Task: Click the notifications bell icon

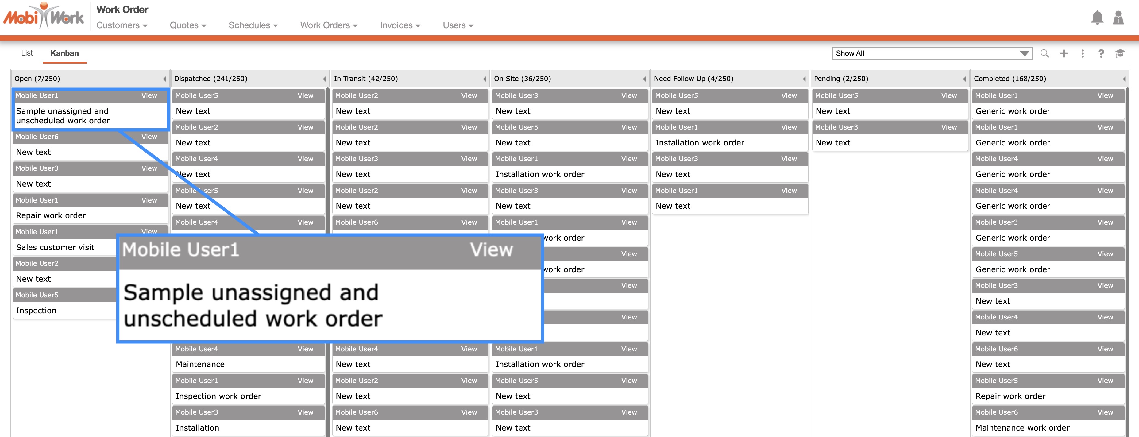Action: click(x=1097, y=18)
